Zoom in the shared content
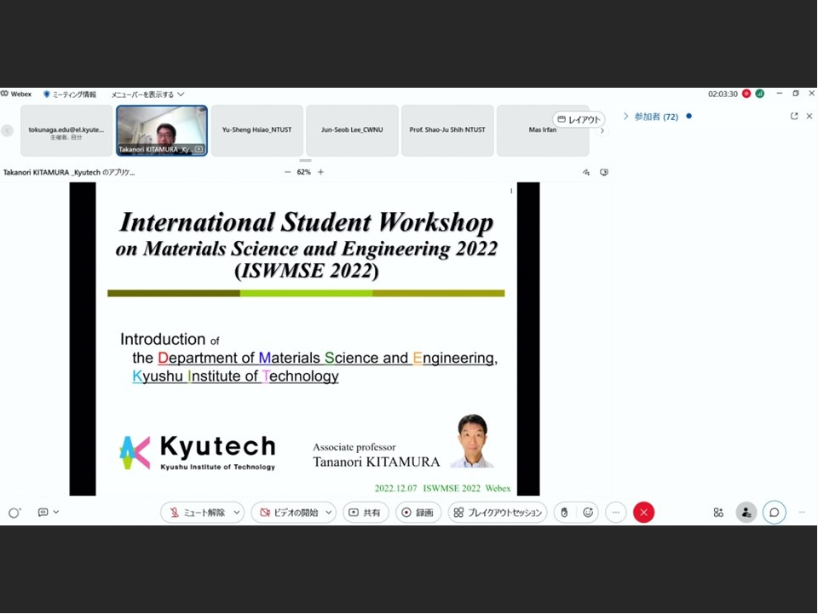 pos(321,172)
